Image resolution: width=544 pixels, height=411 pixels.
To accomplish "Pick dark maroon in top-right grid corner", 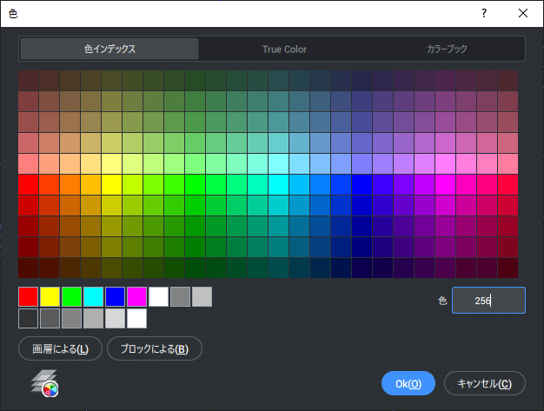I will point(508,81).
